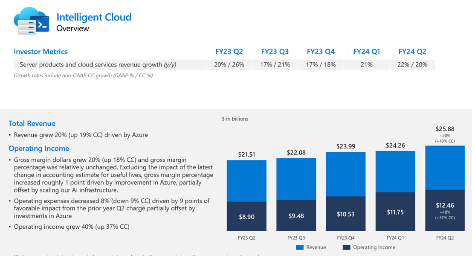Click the FY23 Q4 table column header
The image size is (472, 256).
pyautogui.click(x=321, y=52)
